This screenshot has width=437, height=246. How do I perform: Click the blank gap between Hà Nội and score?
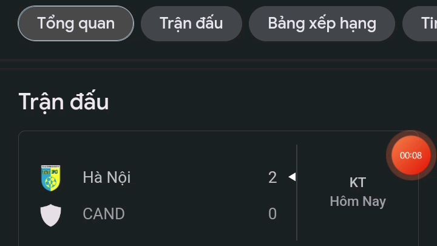point(199,177)
